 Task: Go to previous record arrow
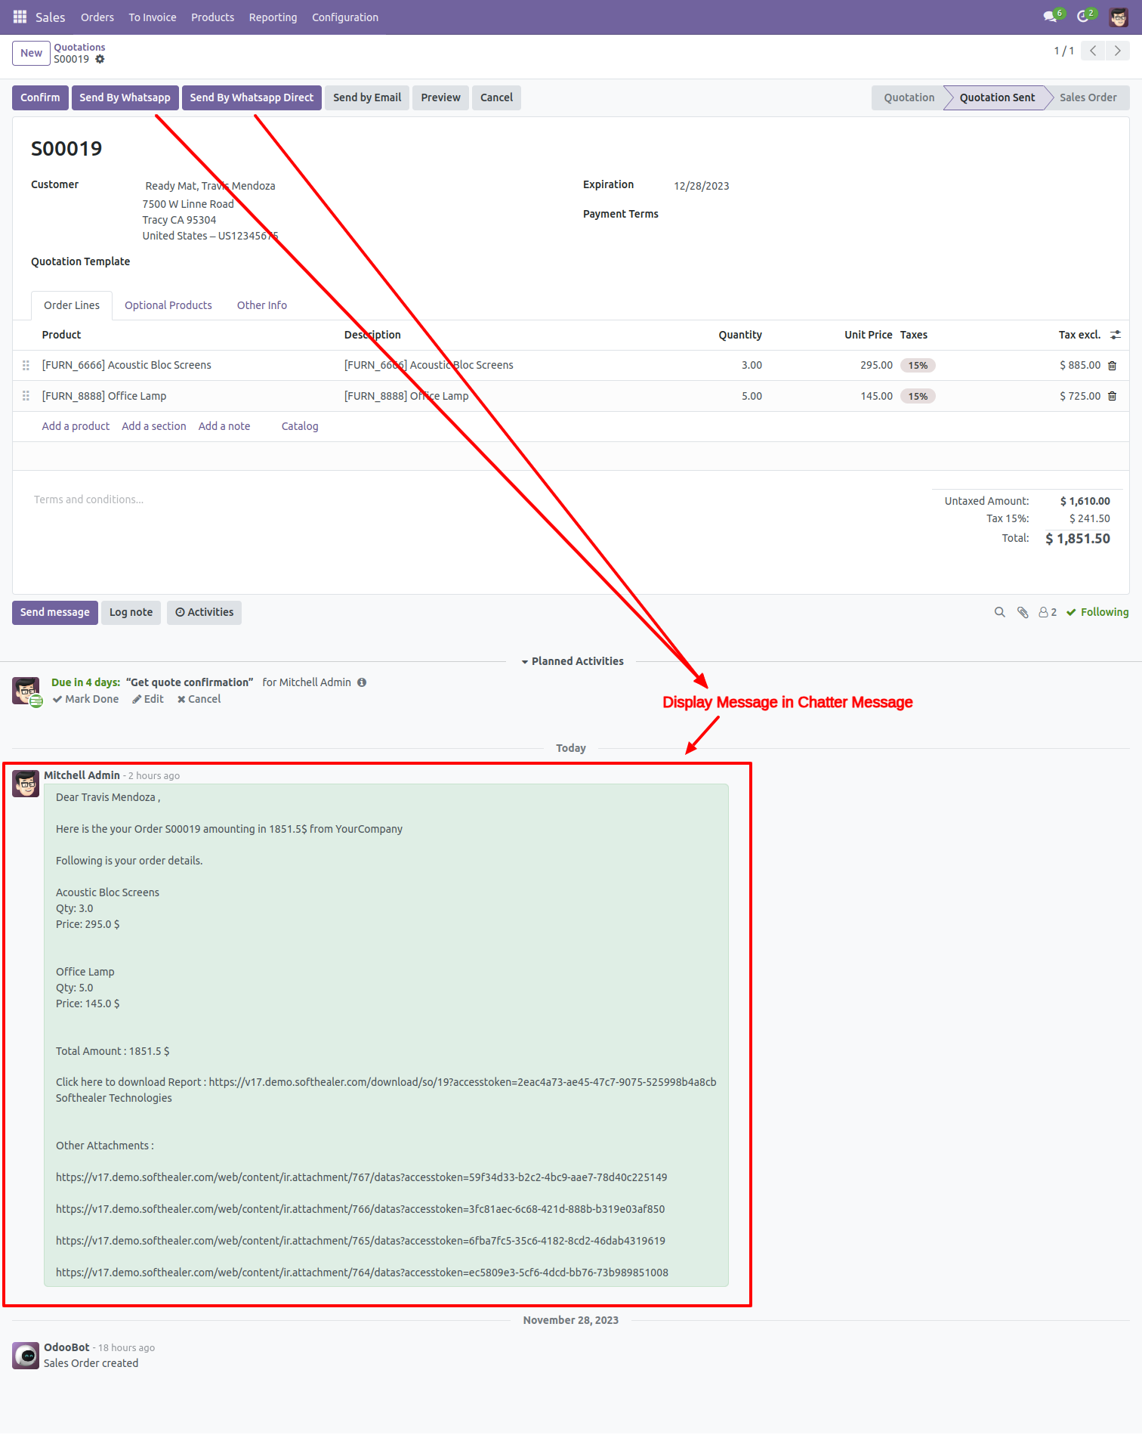(1093, 51)
